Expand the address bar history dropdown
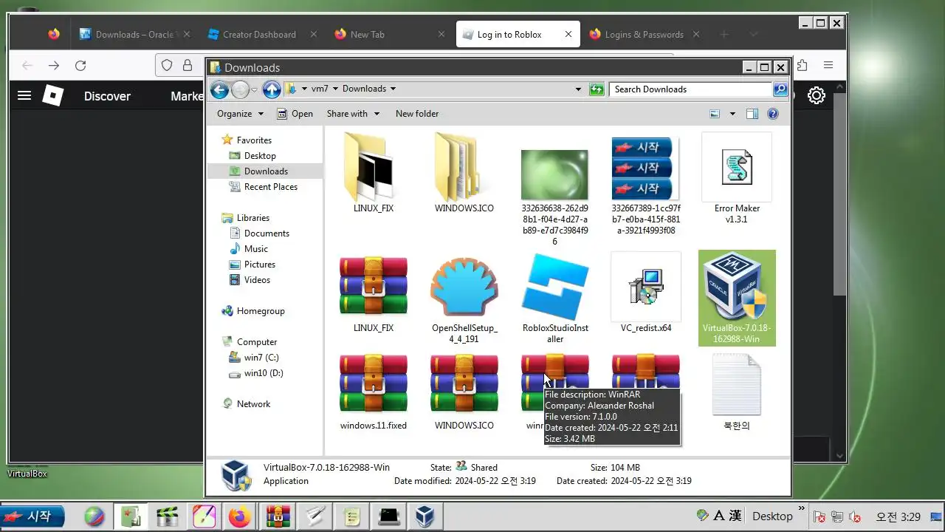Screen dimensions: 945x532 tap(578, 89)
